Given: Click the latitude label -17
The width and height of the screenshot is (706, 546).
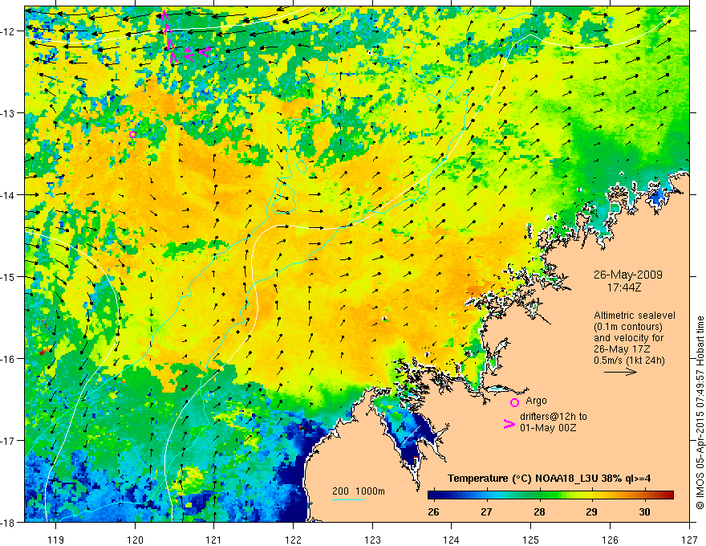Looking at the screenshot, I should (x=9, y=440).
